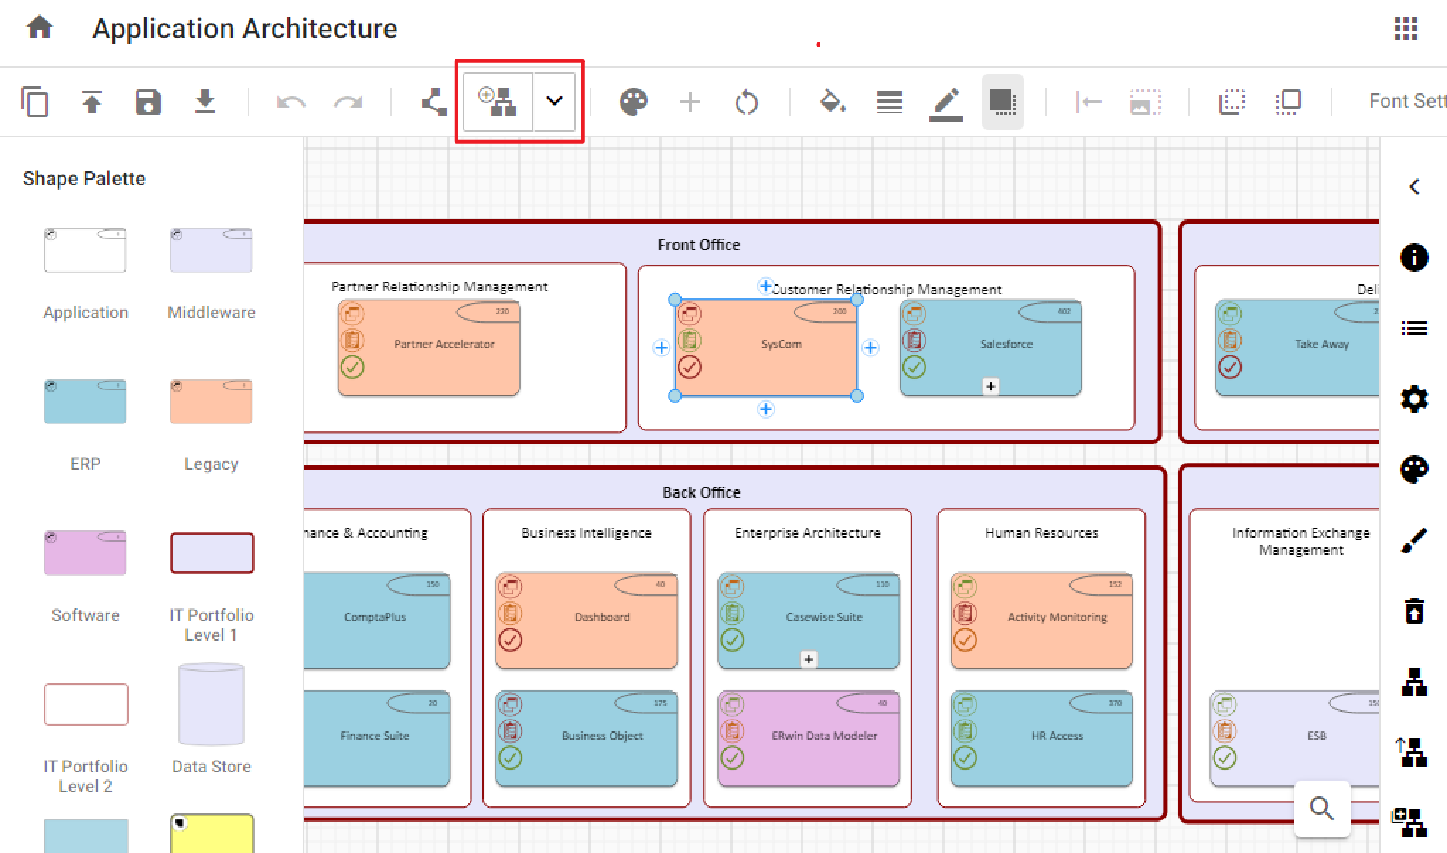The image size is (1447, 853).
Task: Open the trash delete icon in right sidebar
Action: (1414, 611)
